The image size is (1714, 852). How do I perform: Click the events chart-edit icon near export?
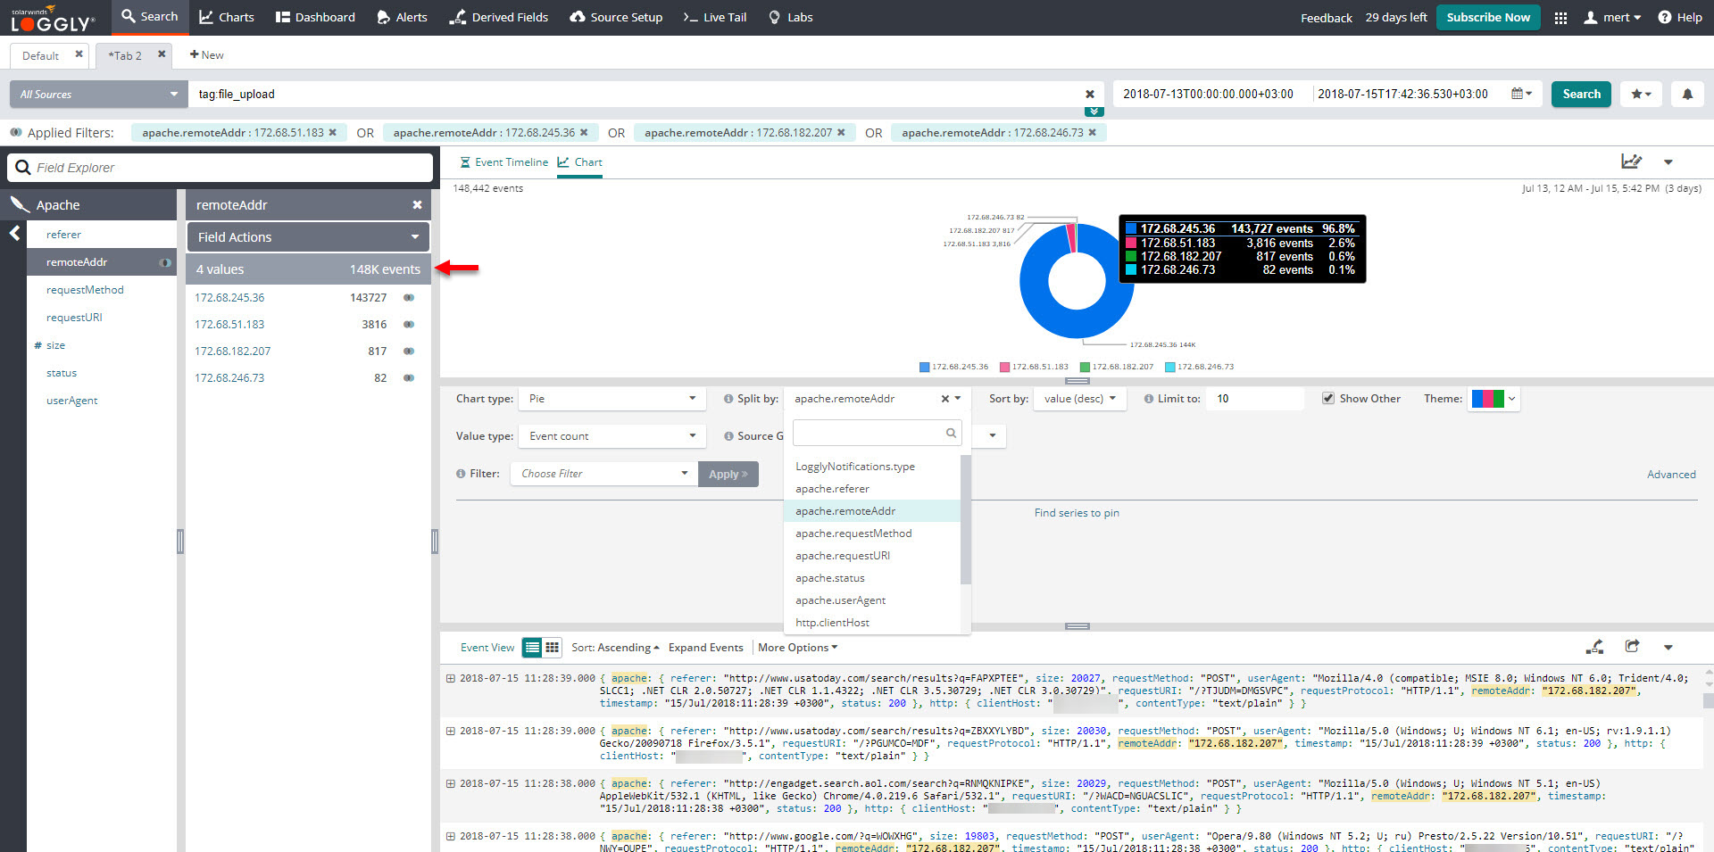(1594, 647)
